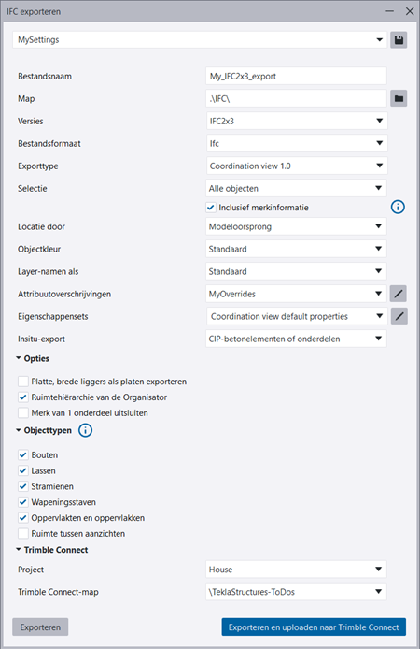Uncheck Inclusief merkinformatie
Viewport: 420px width, 649px height.
[x=211, y=208]
